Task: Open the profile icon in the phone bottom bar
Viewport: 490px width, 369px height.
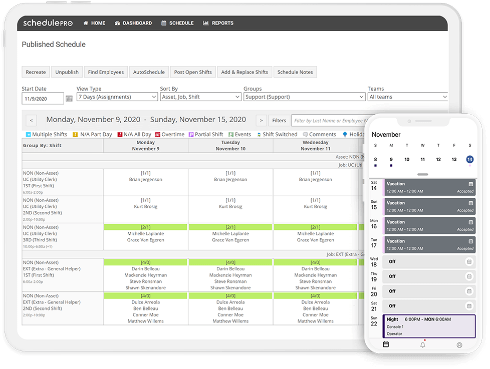Action: coord(459,344)
